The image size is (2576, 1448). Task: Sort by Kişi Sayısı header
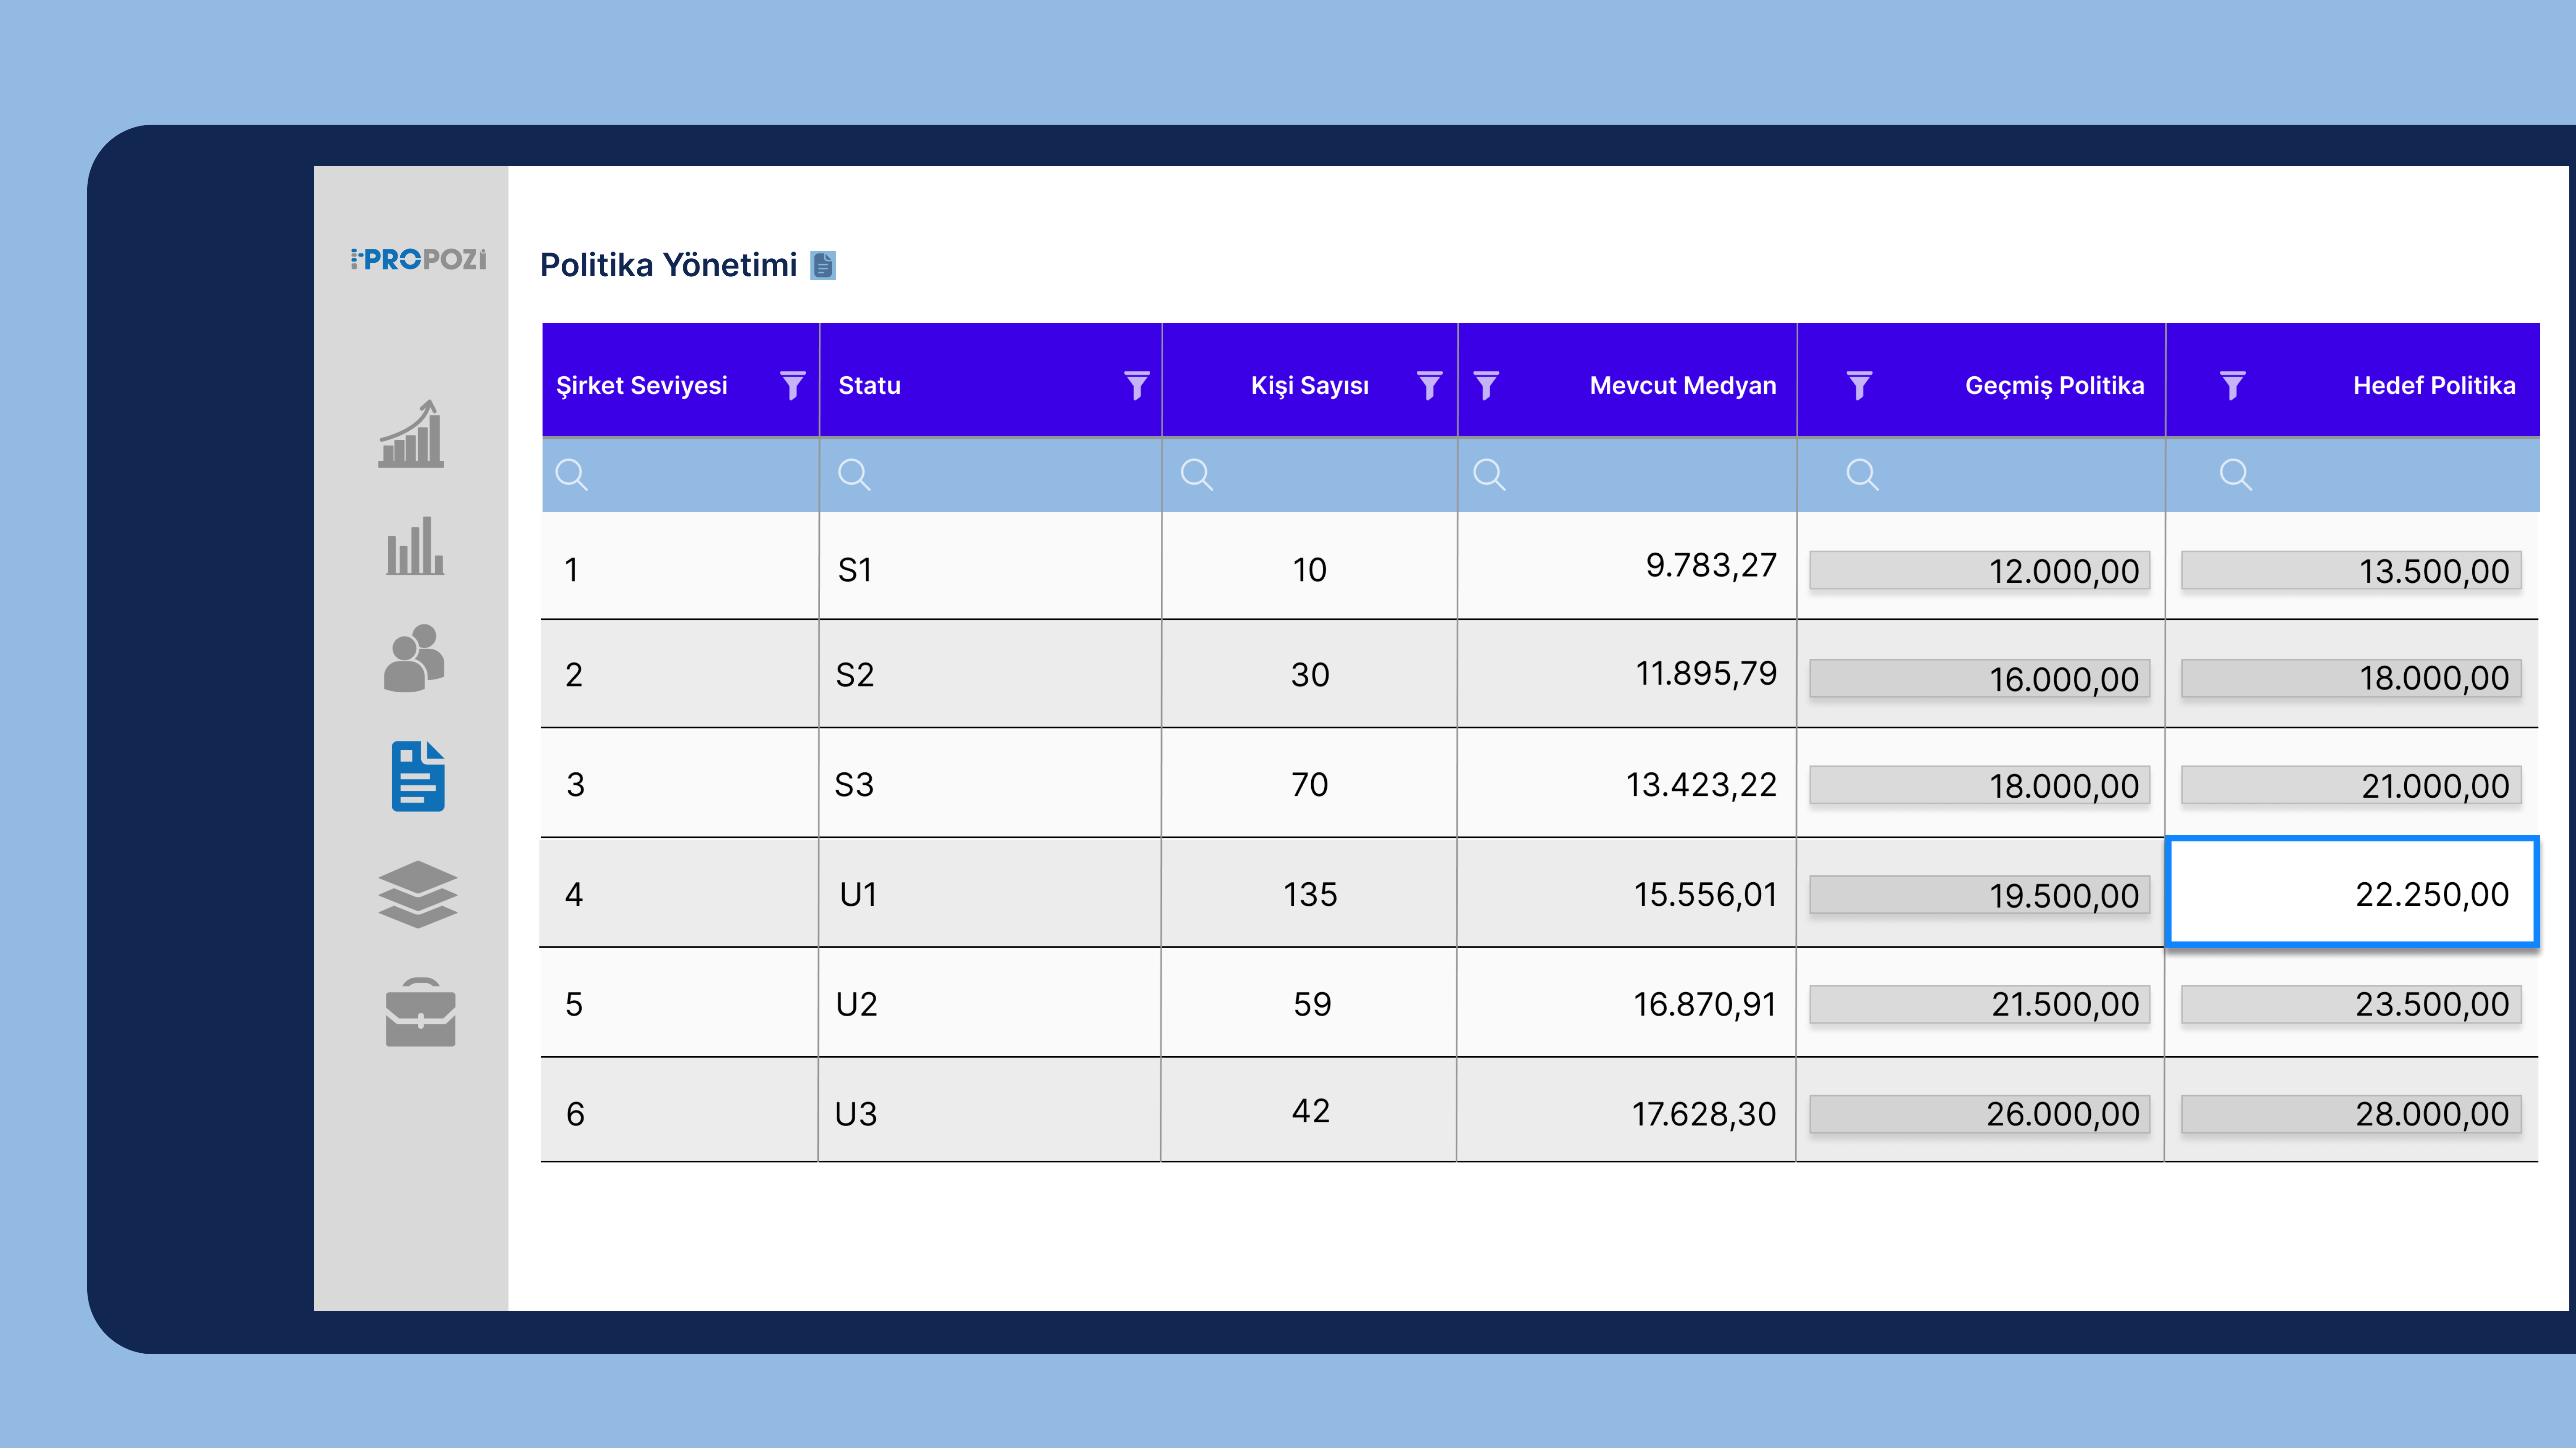1309,387
